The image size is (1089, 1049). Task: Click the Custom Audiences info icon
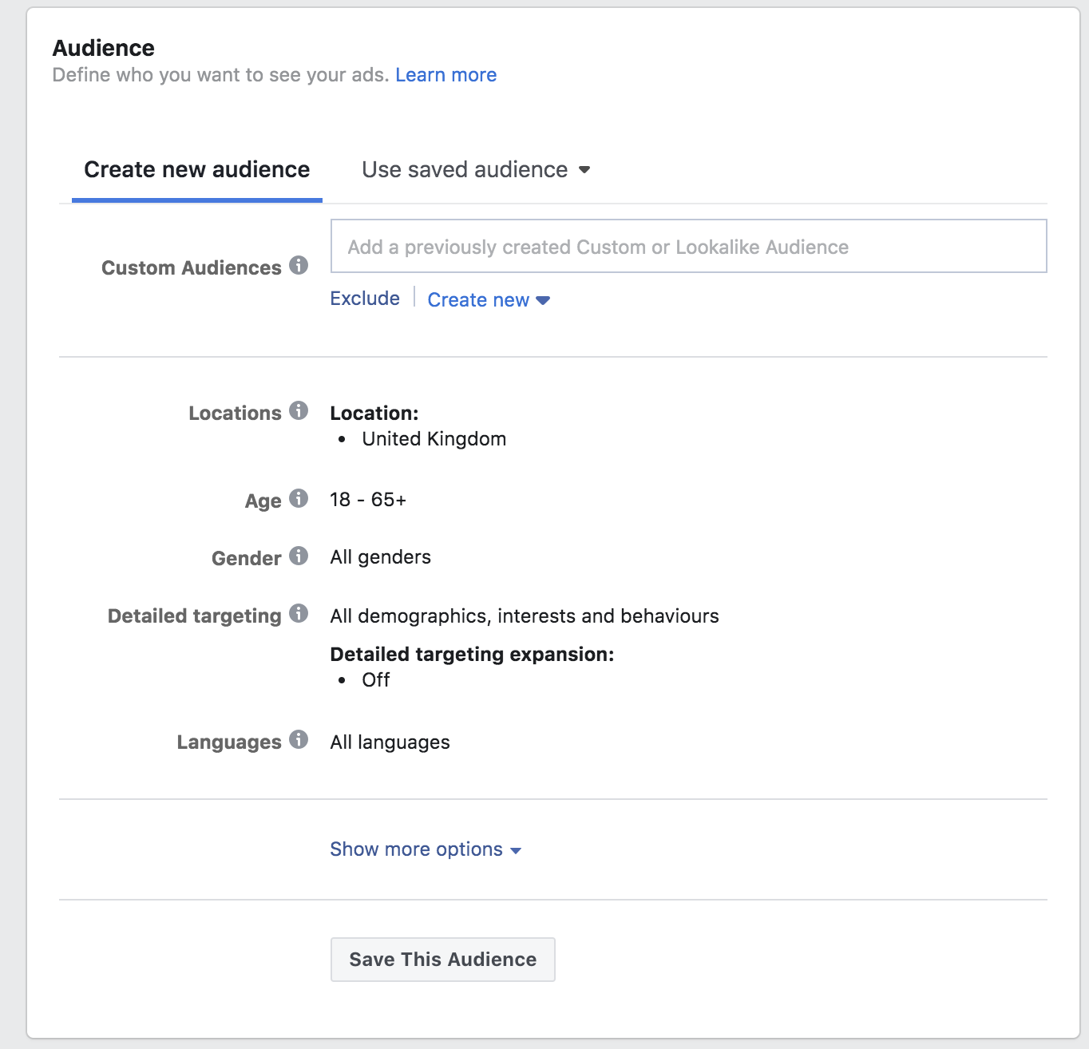tap(299, 265)
